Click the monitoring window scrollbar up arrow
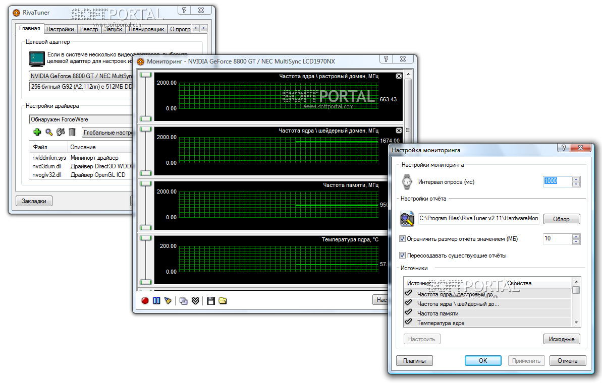The image size is (602, 383). [408, 74]
